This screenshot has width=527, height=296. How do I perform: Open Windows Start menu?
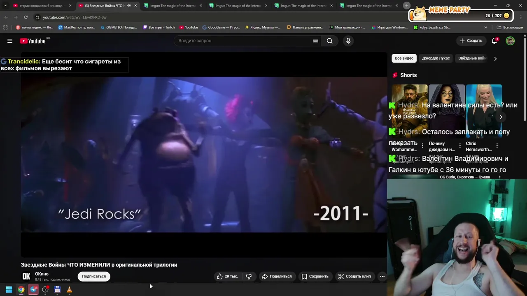pyautogui.click(x=9, y=289)
